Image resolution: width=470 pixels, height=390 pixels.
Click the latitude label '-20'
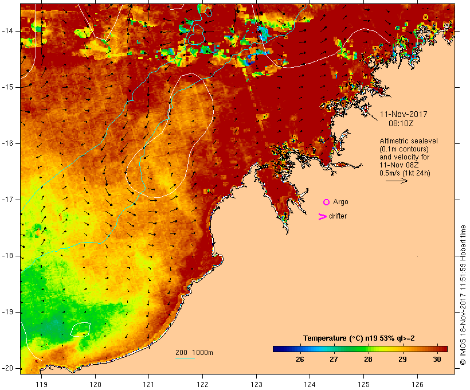(x=7, y=368)
